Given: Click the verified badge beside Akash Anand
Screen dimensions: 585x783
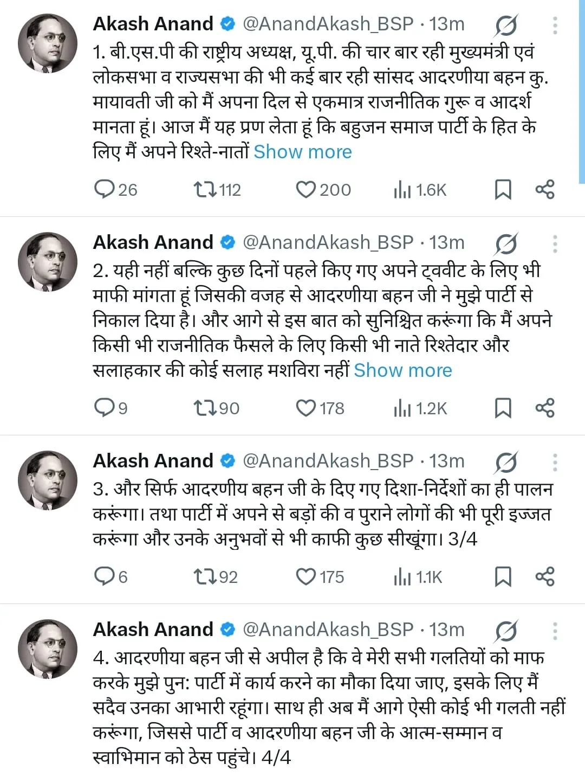Looking at the screenshot, I should (x=227, y=24).
